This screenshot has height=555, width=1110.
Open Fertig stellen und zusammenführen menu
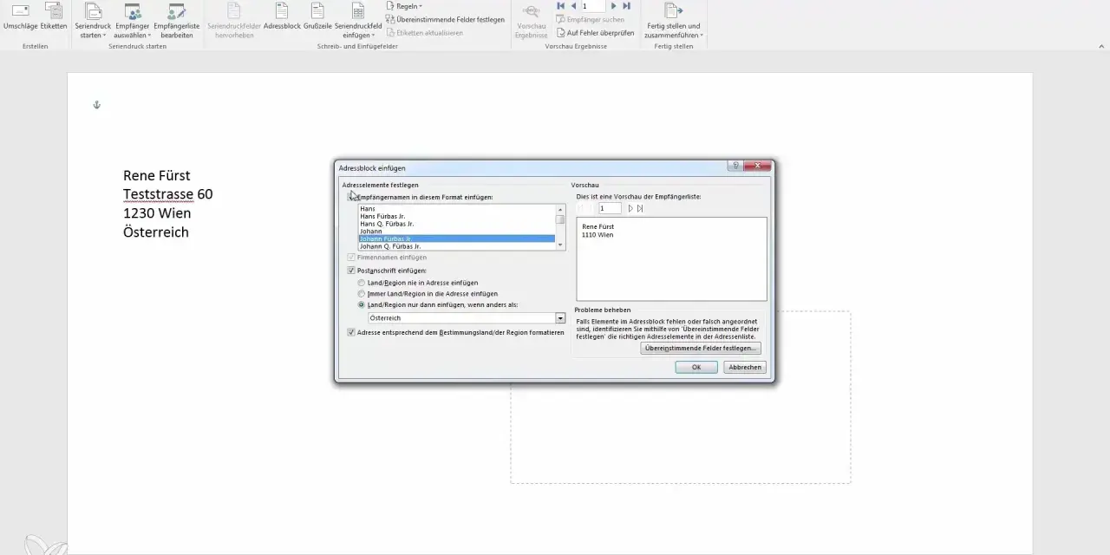pos(674,21)
